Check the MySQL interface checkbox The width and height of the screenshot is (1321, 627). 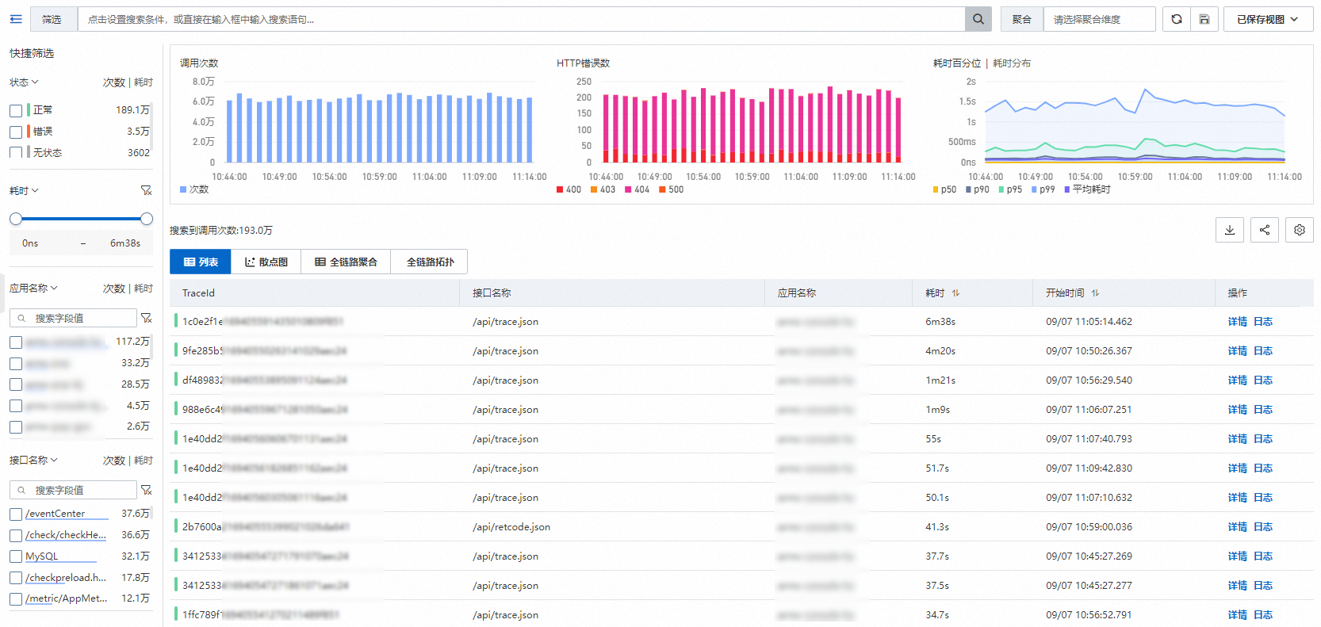click(x=16, y=556)
